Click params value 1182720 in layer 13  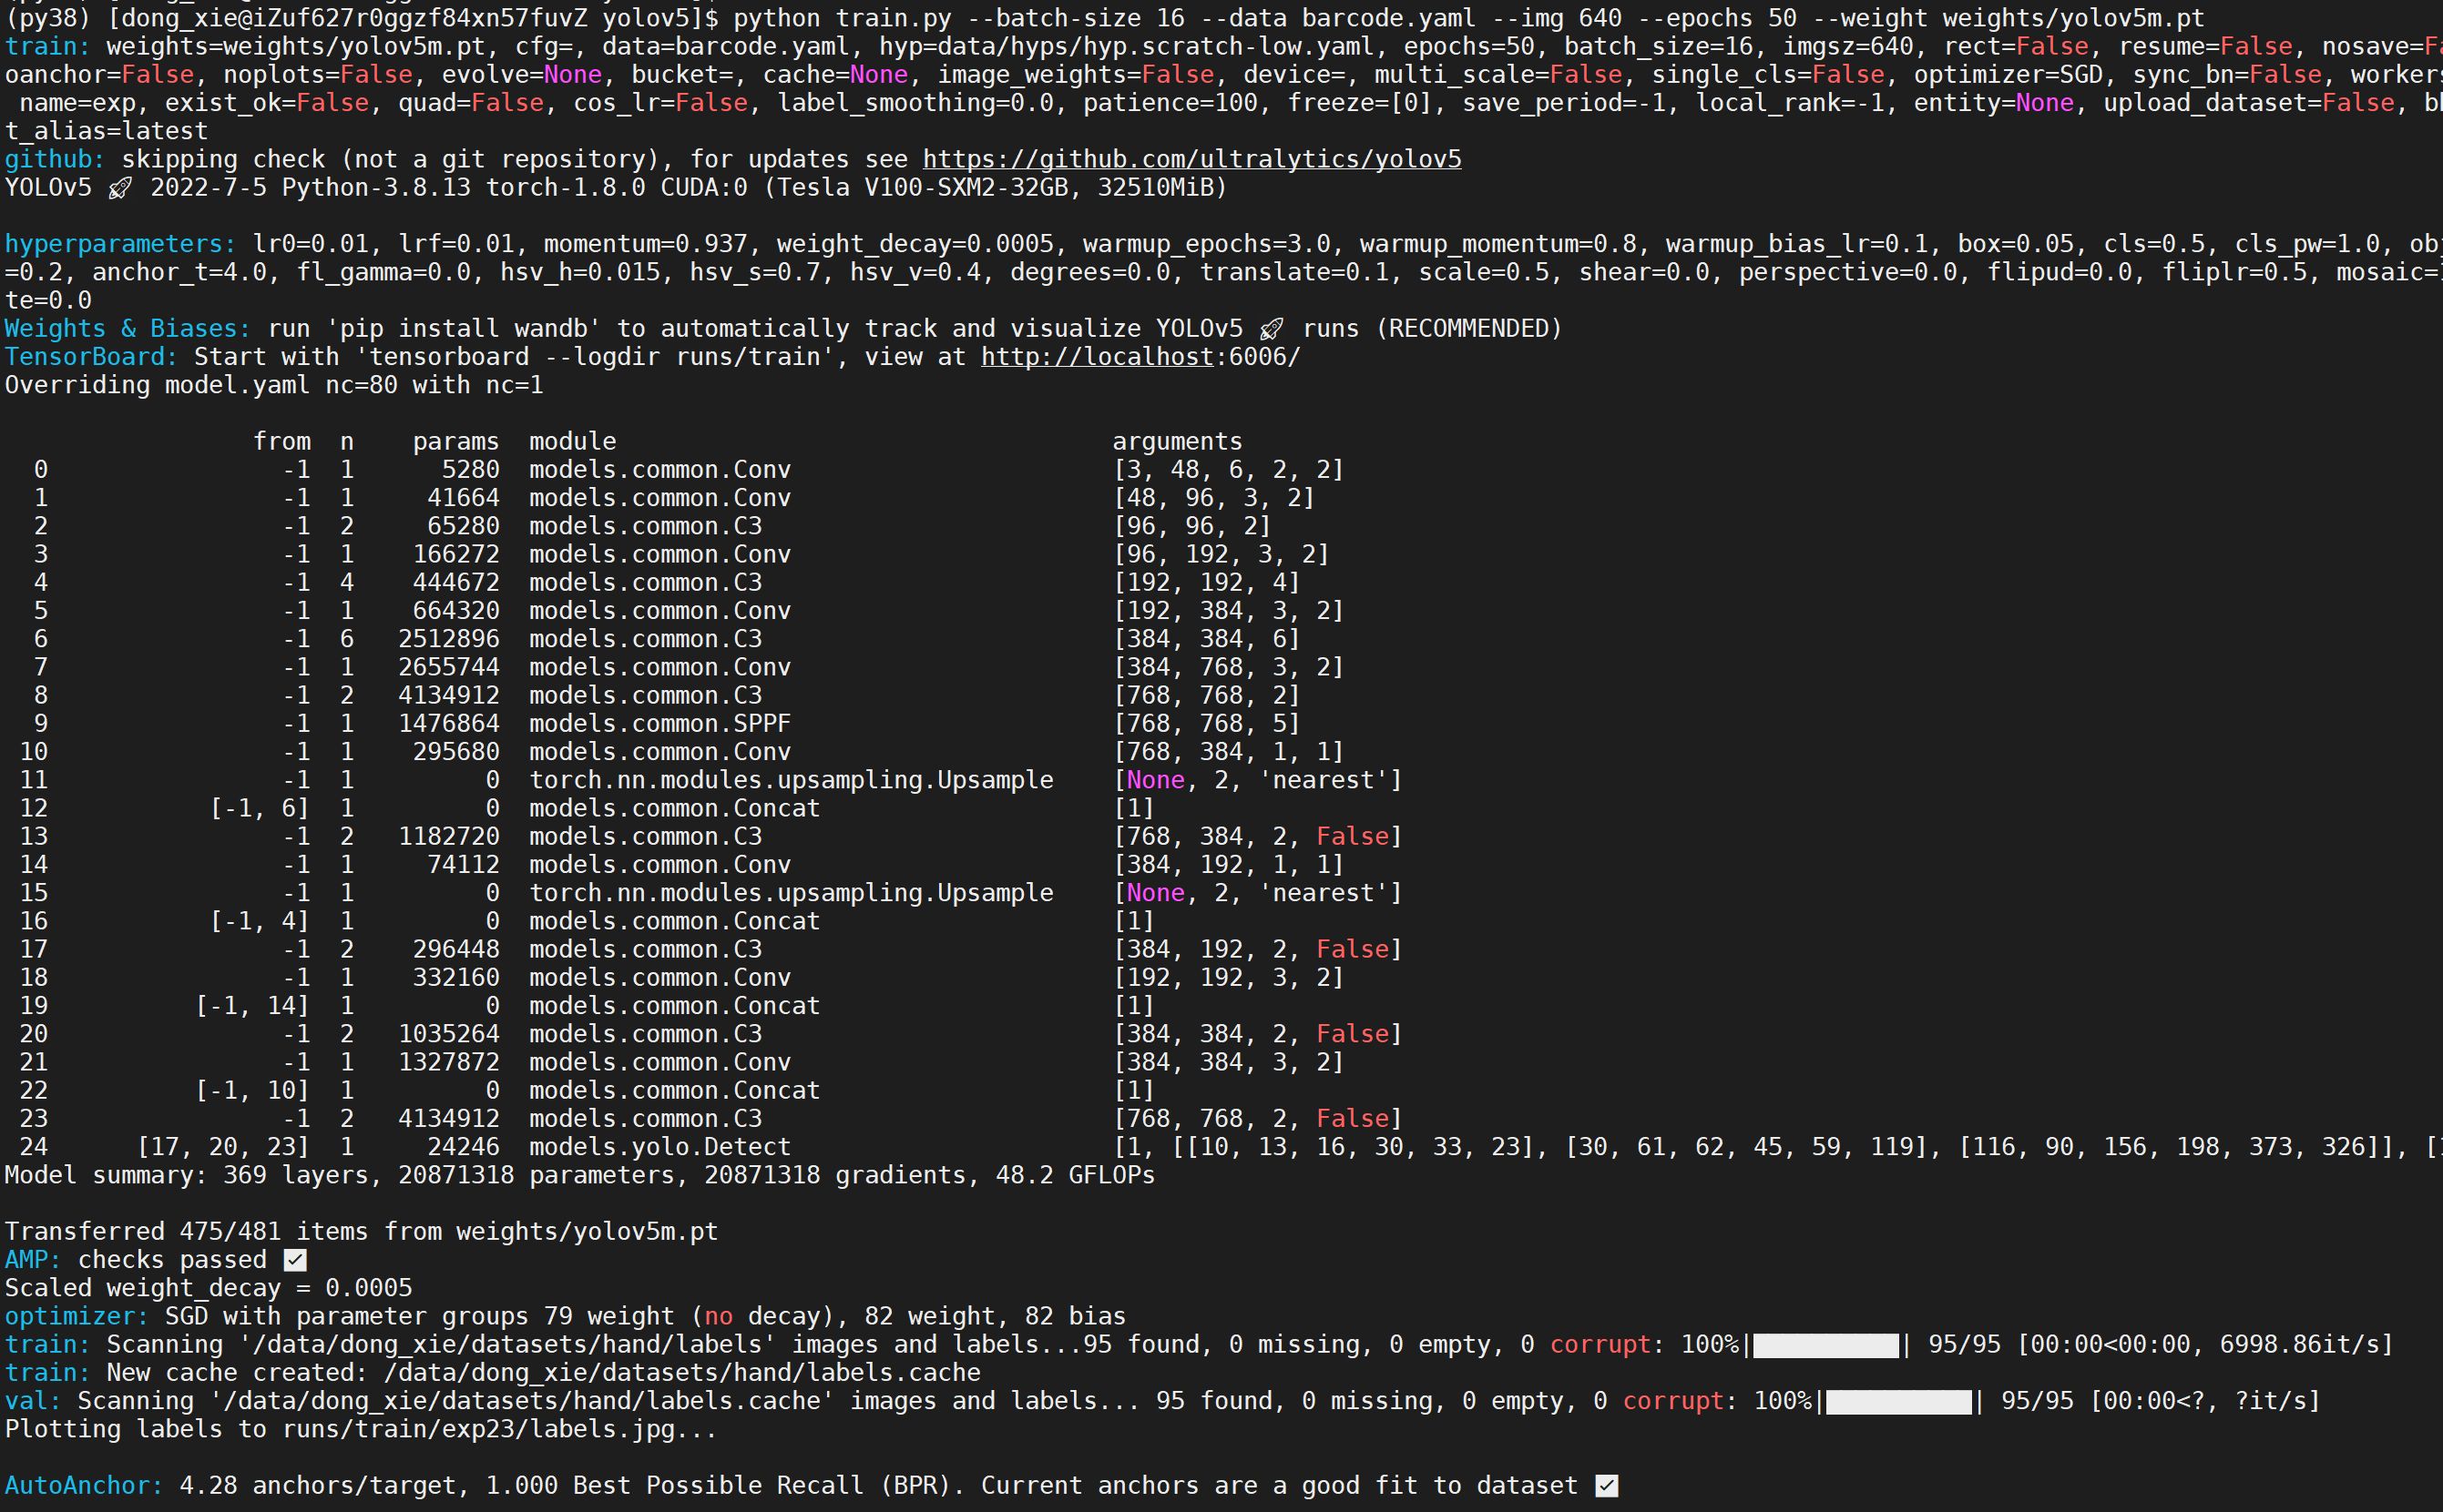tap(449, 836)
